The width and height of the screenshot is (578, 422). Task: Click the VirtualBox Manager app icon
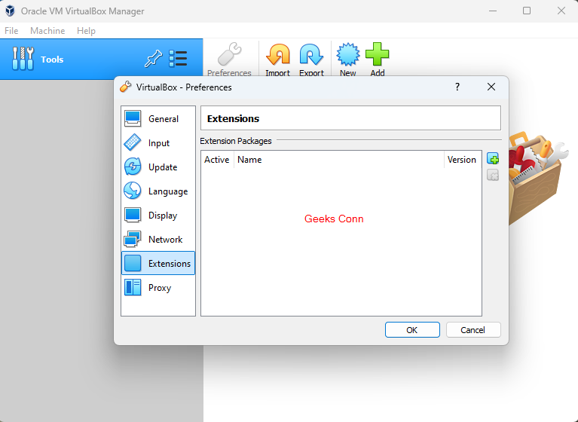coord(11,11)
